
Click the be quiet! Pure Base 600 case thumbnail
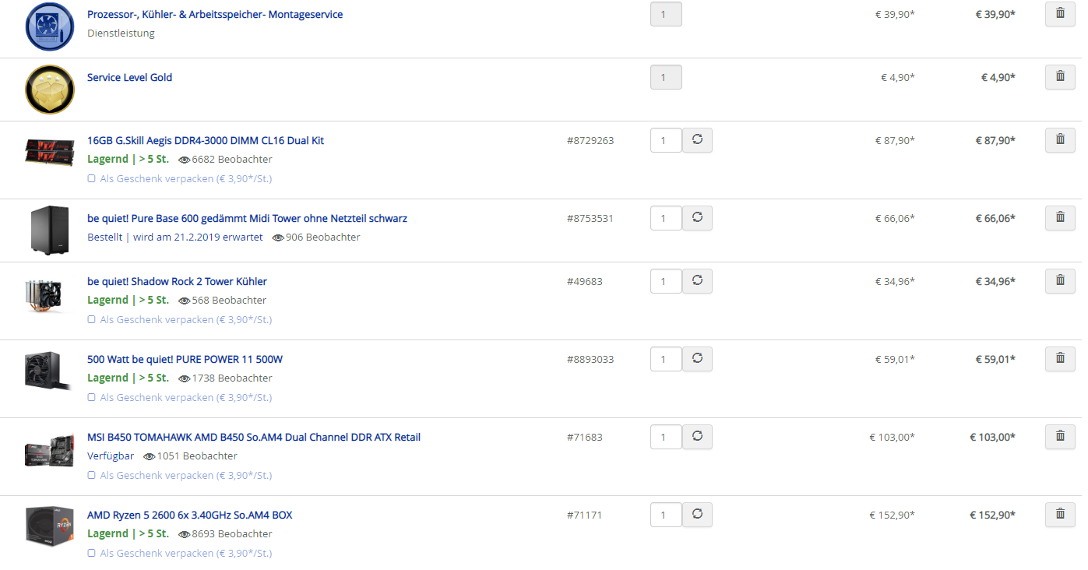coord(50,230)
